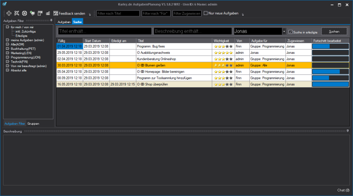
Task: Click the app logo in title bar
Action: (x=4, y=4)
